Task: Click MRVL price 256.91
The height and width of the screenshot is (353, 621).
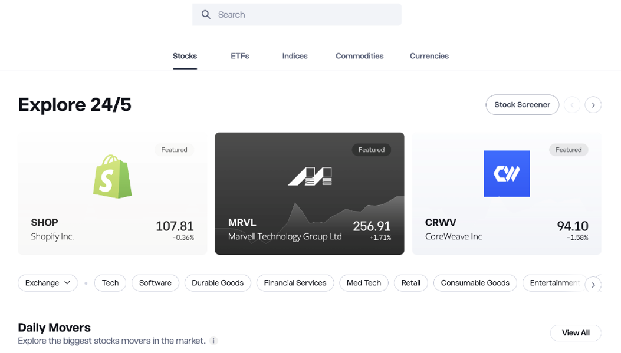Action: tap(372, 226)
